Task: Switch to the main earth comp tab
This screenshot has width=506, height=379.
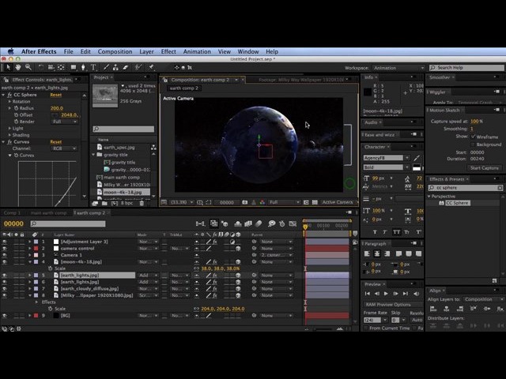Action: click(x=47, y=213)
